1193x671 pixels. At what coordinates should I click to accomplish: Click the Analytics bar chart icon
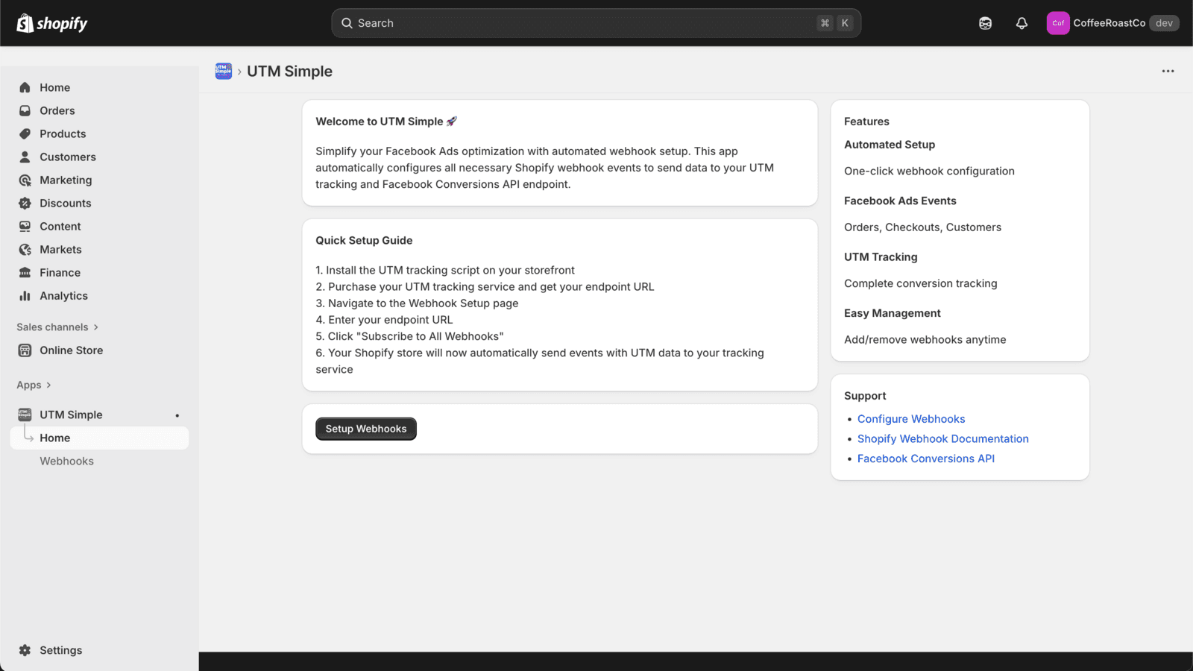pos(25,295)
